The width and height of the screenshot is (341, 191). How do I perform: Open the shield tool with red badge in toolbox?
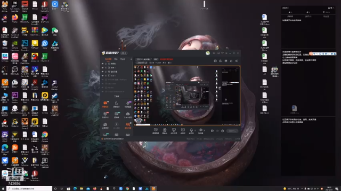105,115
